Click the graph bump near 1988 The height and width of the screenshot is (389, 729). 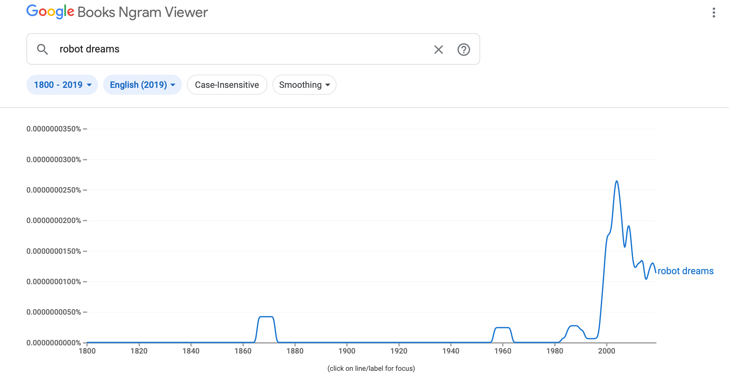pos(574,326)
